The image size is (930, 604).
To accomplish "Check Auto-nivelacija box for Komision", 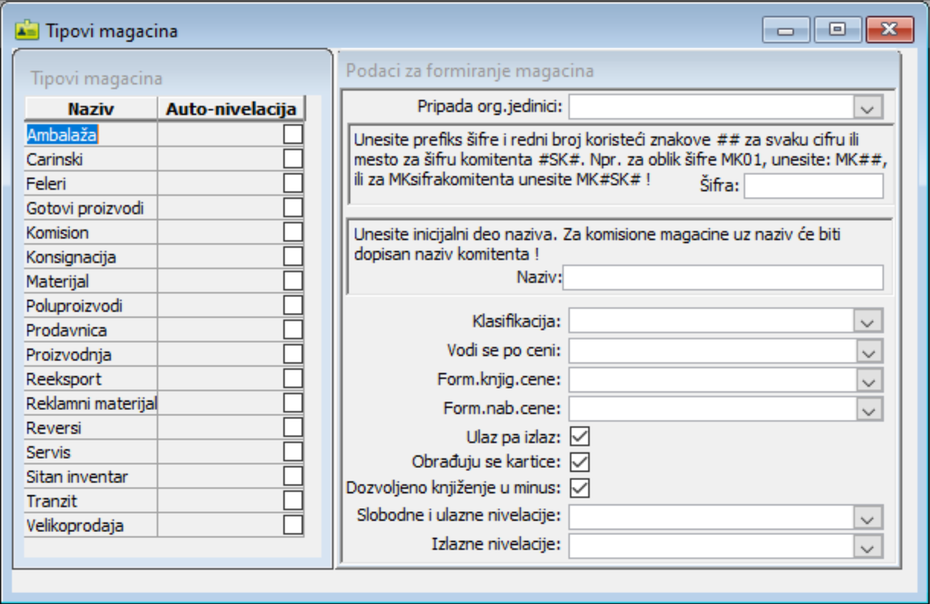I will pyautogui.click(x=293, y=232).
